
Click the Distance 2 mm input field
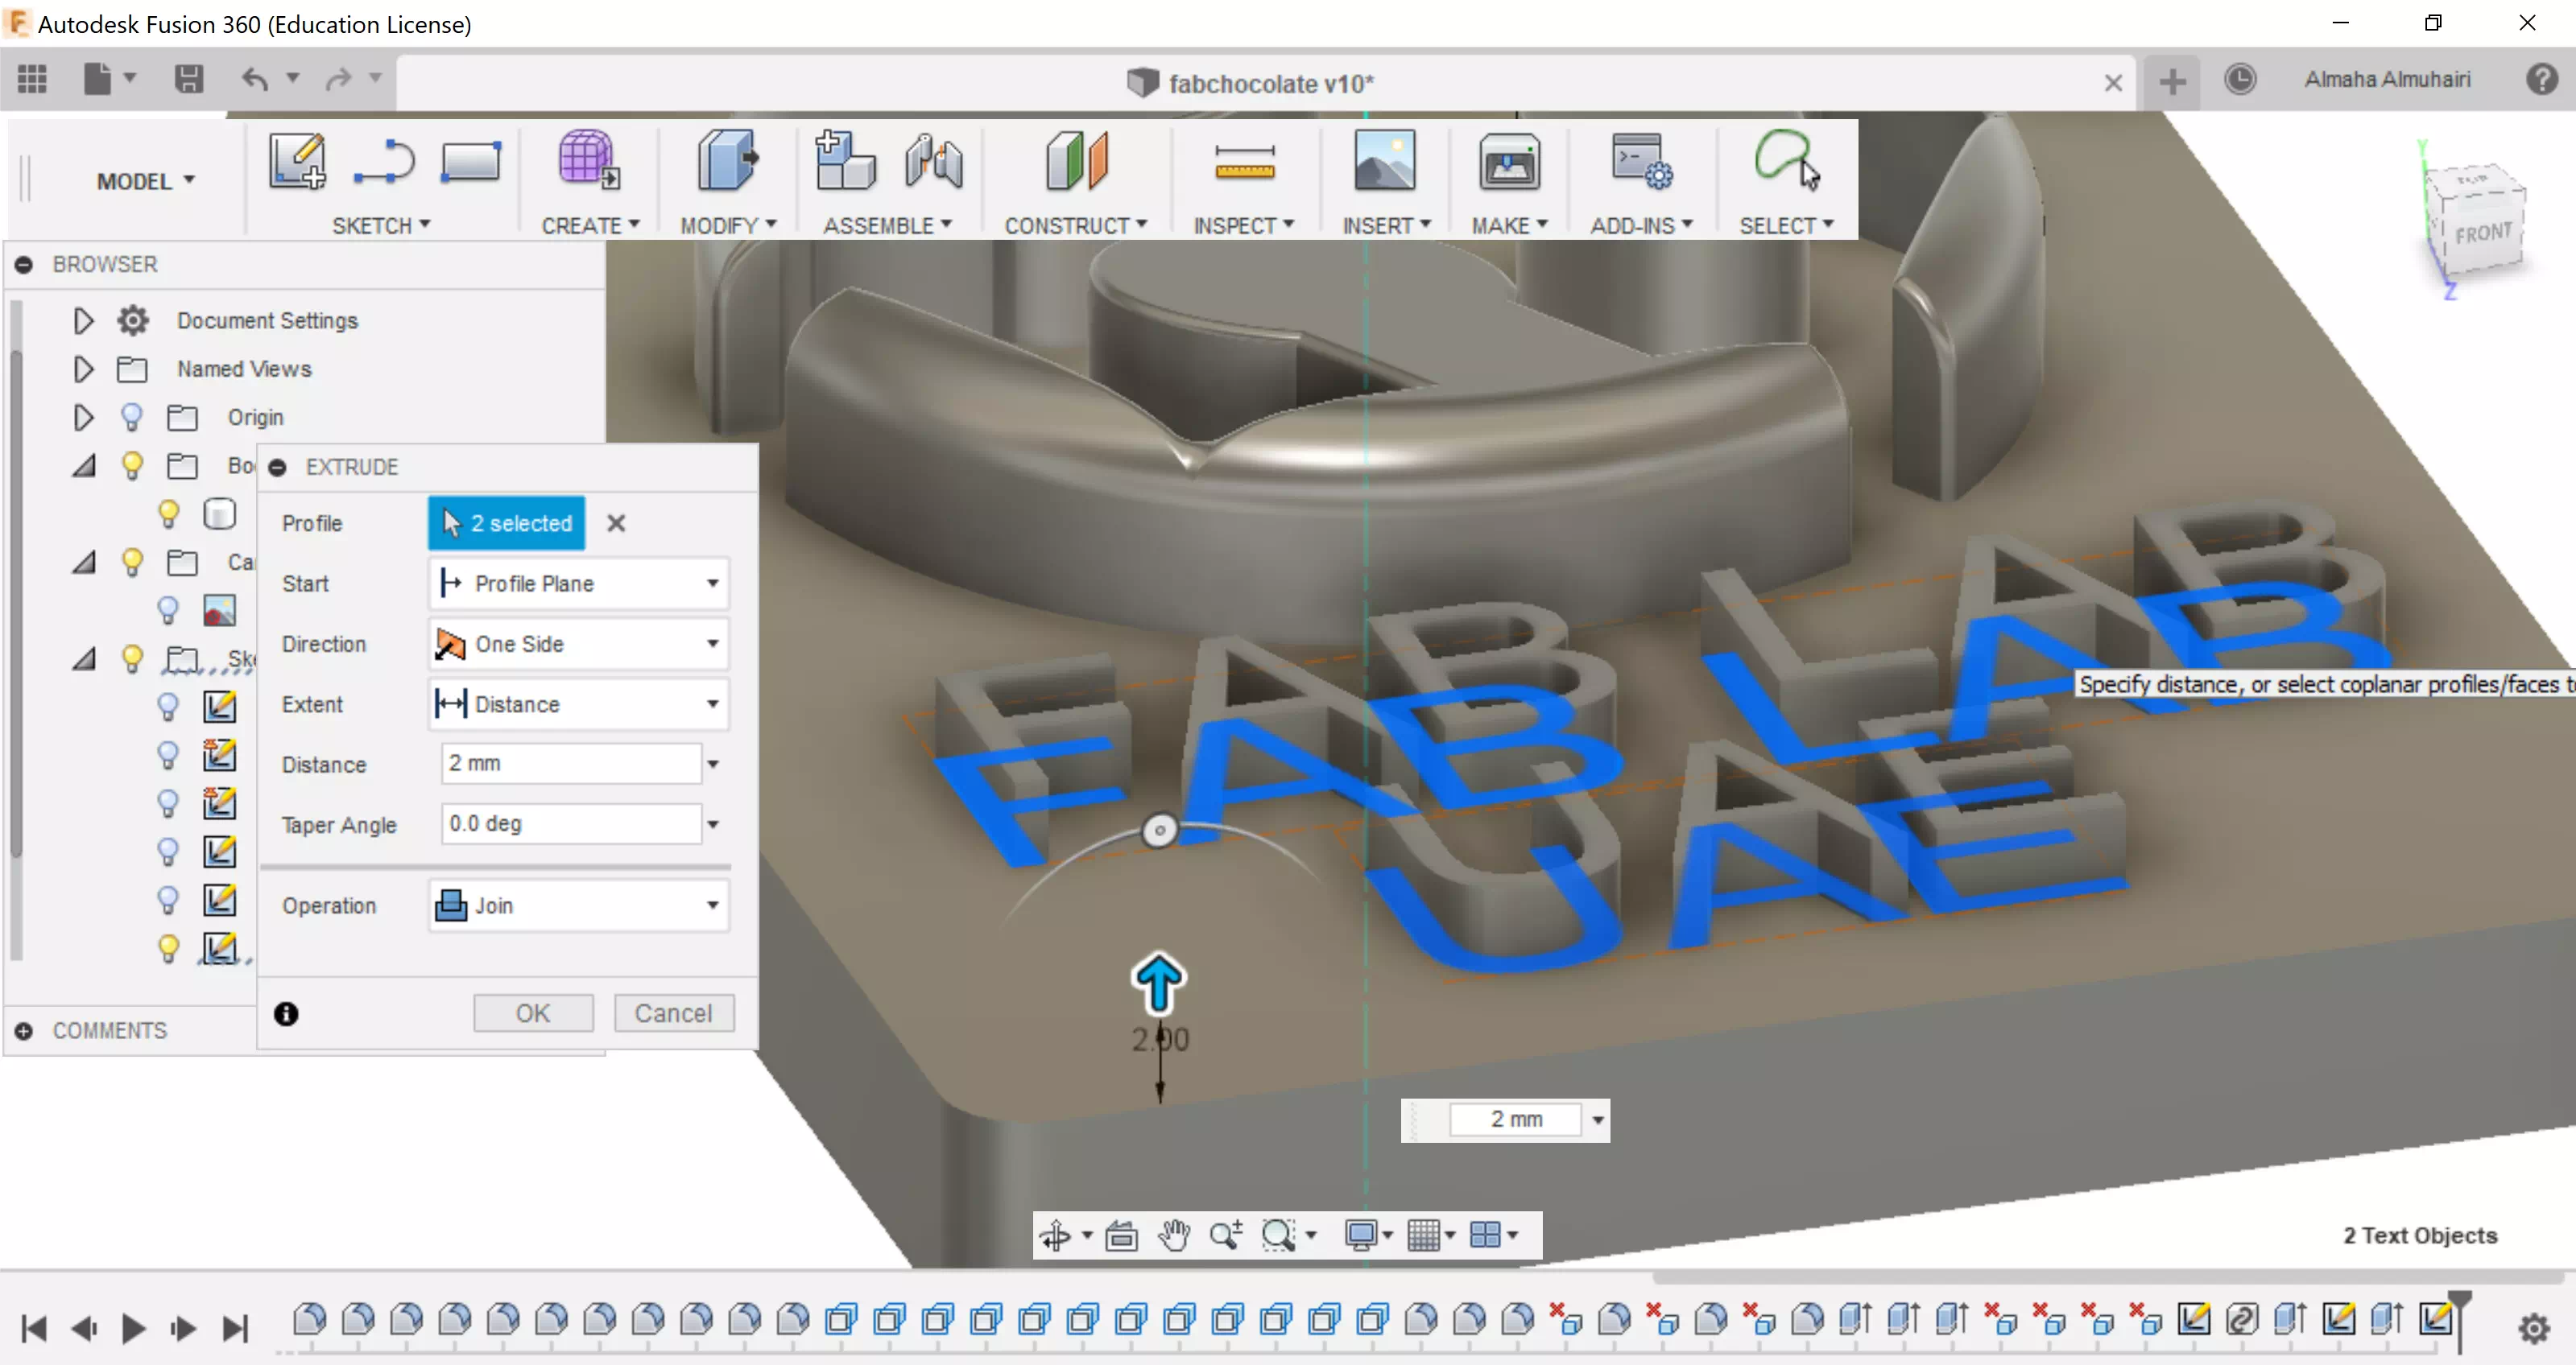tap(570, 764)
